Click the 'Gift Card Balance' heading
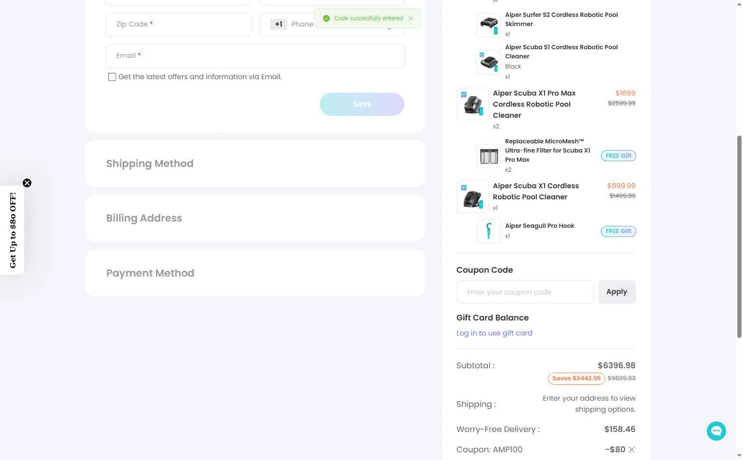Screen dimensions: 743x460 pyautogui.click(x=492, y=318)
